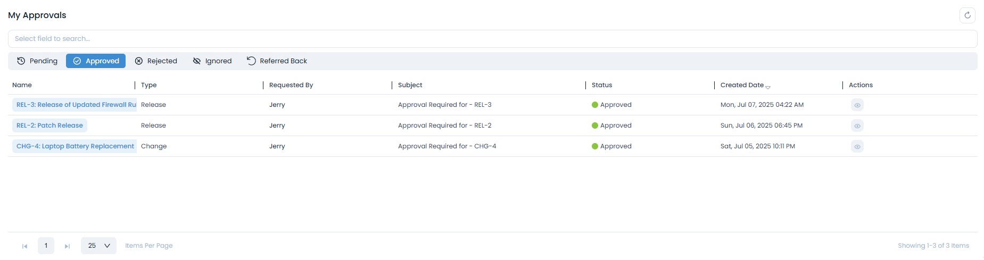Open view eye icon for CHG-4 row
This screenshot has height=260, width=984.
click(x=857, y=147)
